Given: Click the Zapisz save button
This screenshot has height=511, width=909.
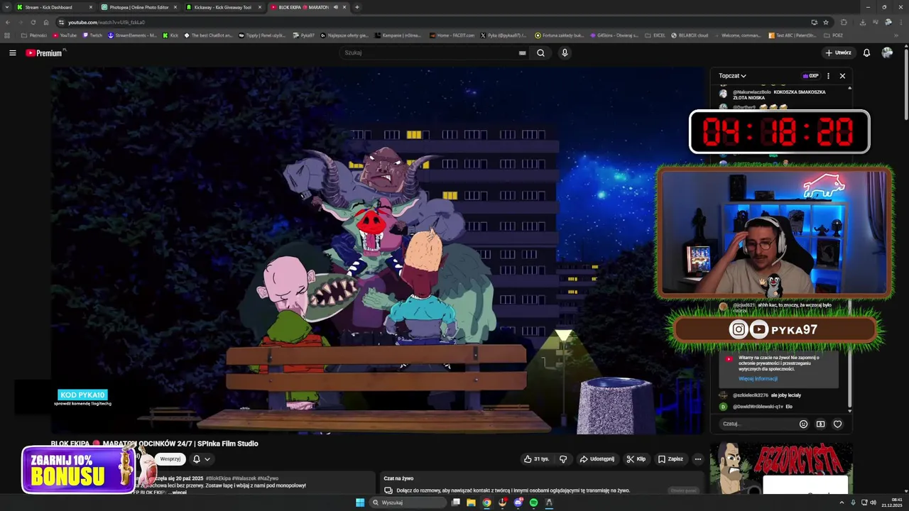Looking at the screenshot, I should click(670, 459).
